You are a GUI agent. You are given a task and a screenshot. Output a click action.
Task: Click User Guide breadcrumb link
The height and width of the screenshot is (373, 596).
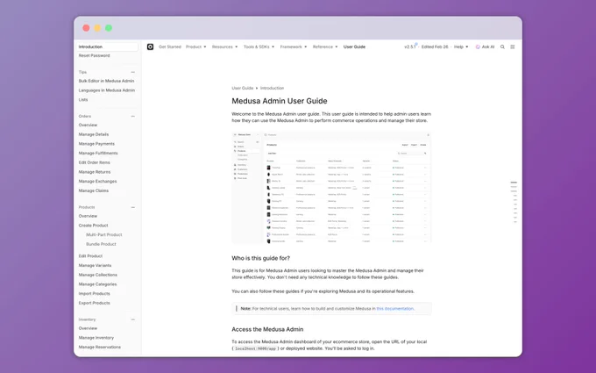(x=243, y=88)
